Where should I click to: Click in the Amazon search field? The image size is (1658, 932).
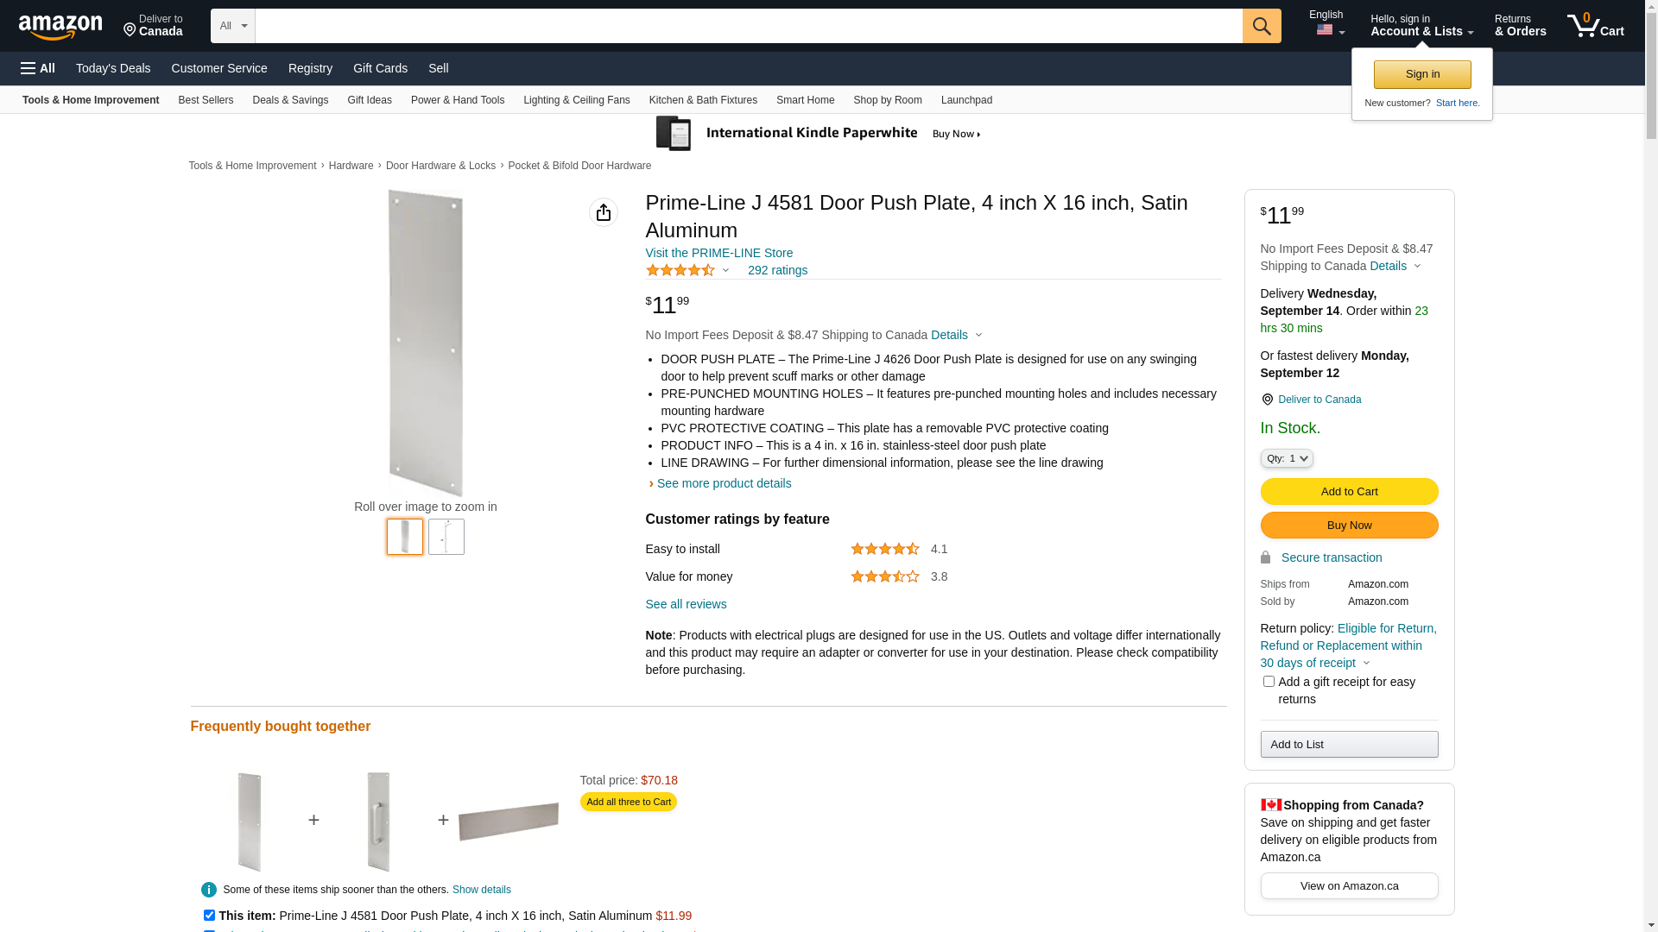(x=749, y=26)
